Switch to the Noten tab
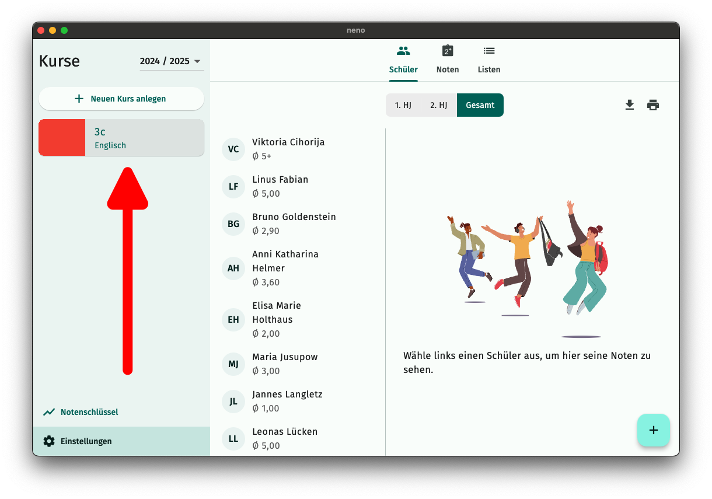 point(448,60)
